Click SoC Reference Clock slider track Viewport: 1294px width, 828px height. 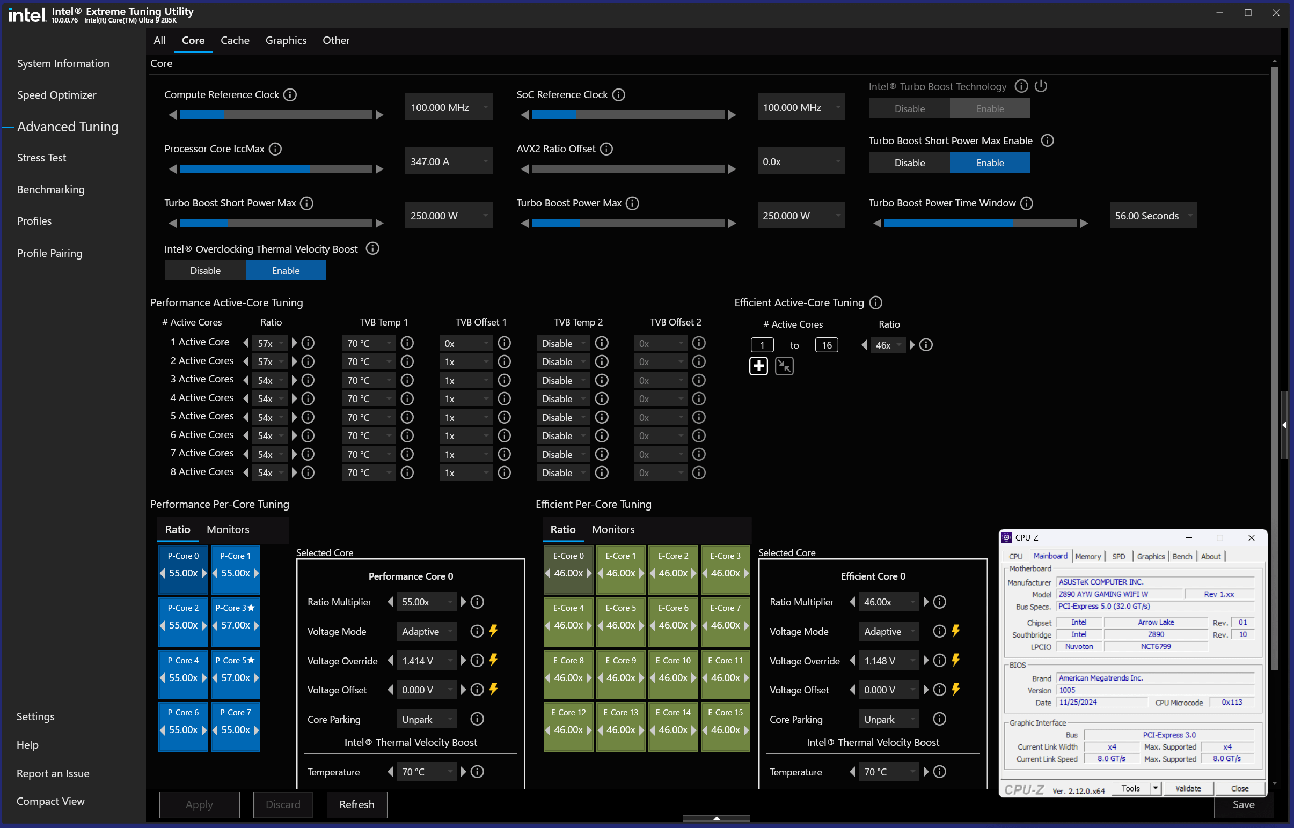628,115
